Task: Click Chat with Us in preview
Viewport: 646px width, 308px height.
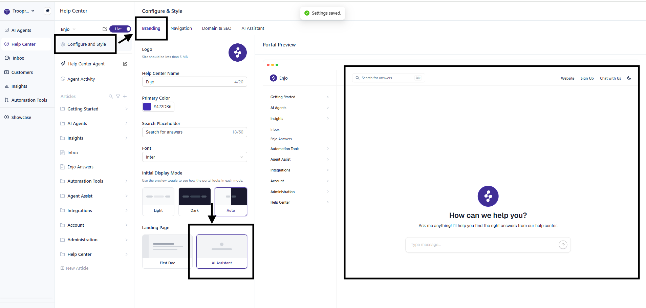Action: (x=610, y=78)
